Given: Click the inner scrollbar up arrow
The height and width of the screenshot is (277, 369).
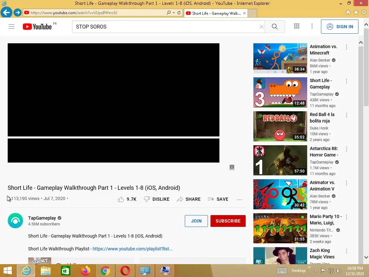Looking at the screenshot, I should [x=361, y=43].
